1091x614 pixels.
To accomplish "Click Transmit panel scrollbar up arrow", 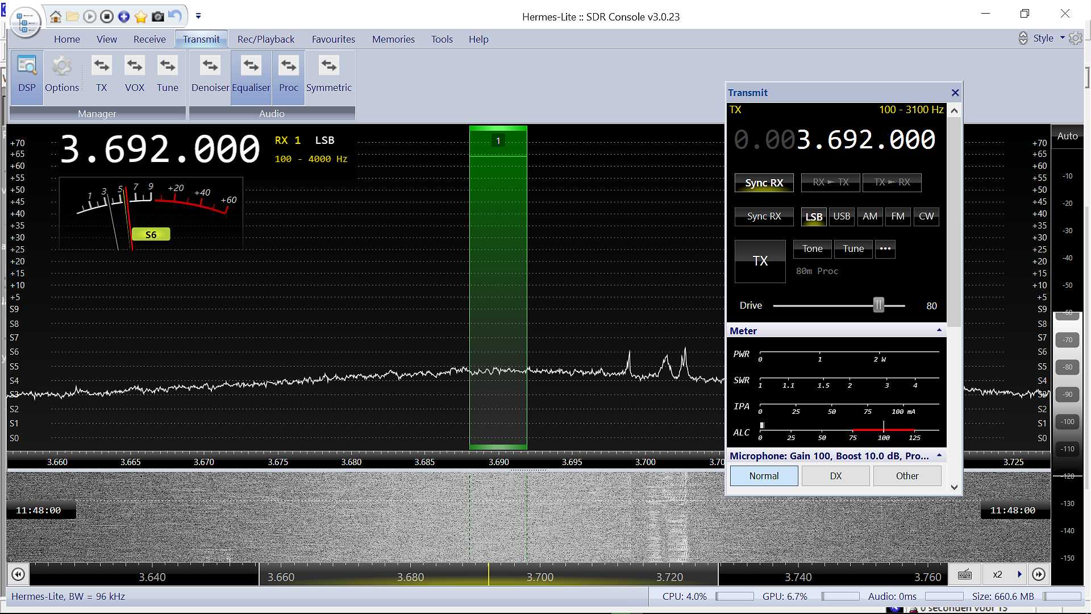I will click(x=955, y=111).
